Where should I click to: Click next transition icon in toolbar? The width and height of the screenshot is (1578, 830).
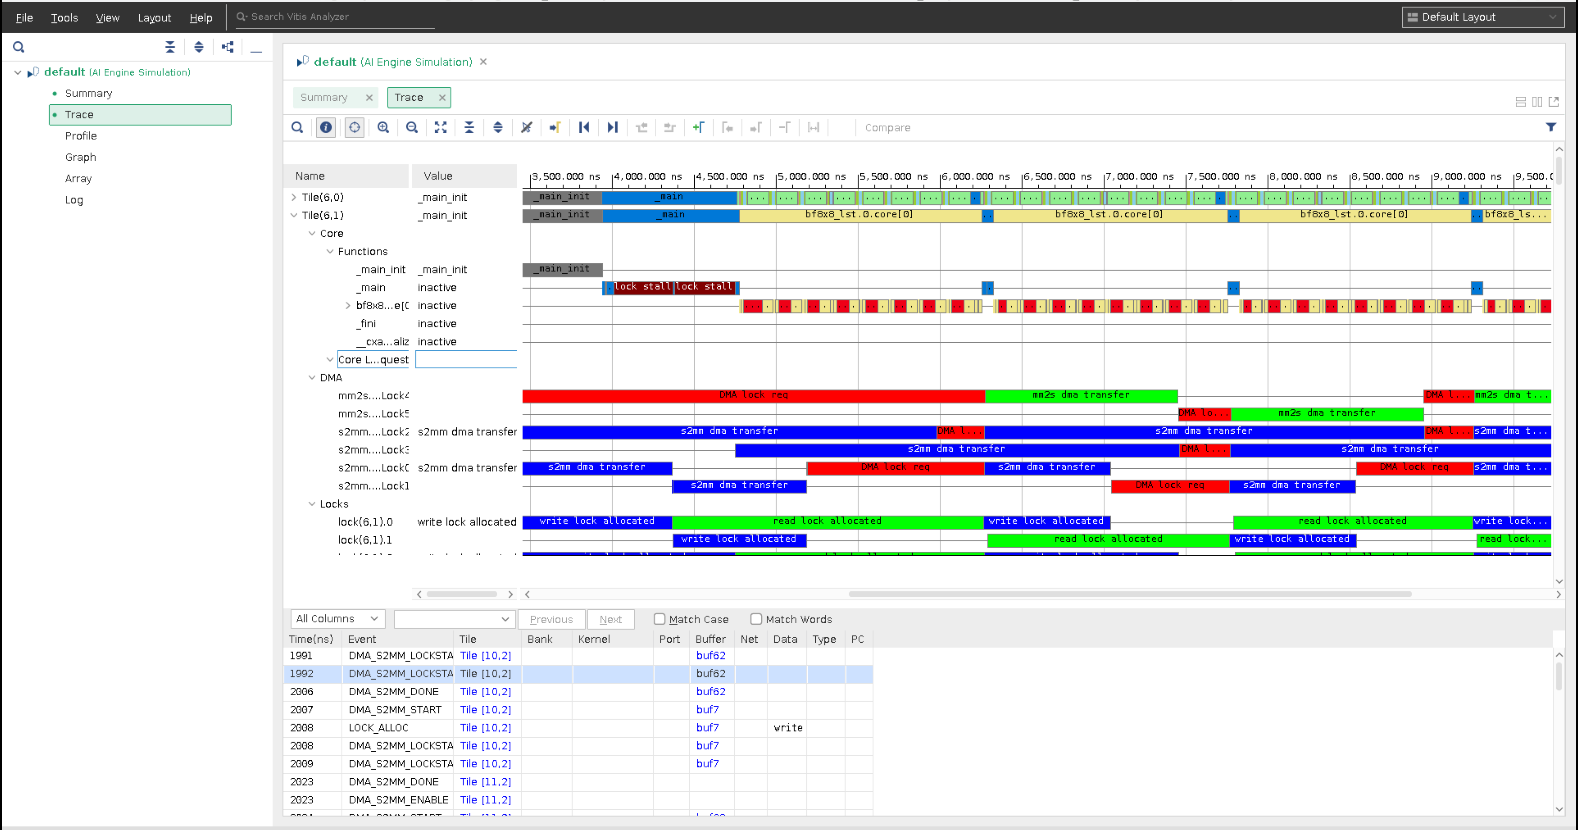(x=670, y=127)
